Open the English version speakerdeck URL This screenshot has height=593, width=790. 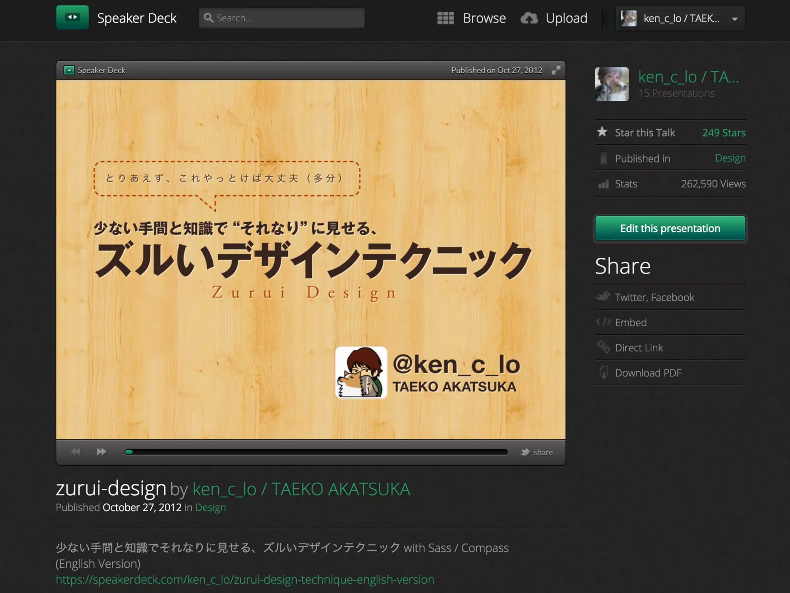(x=245, y=579)
